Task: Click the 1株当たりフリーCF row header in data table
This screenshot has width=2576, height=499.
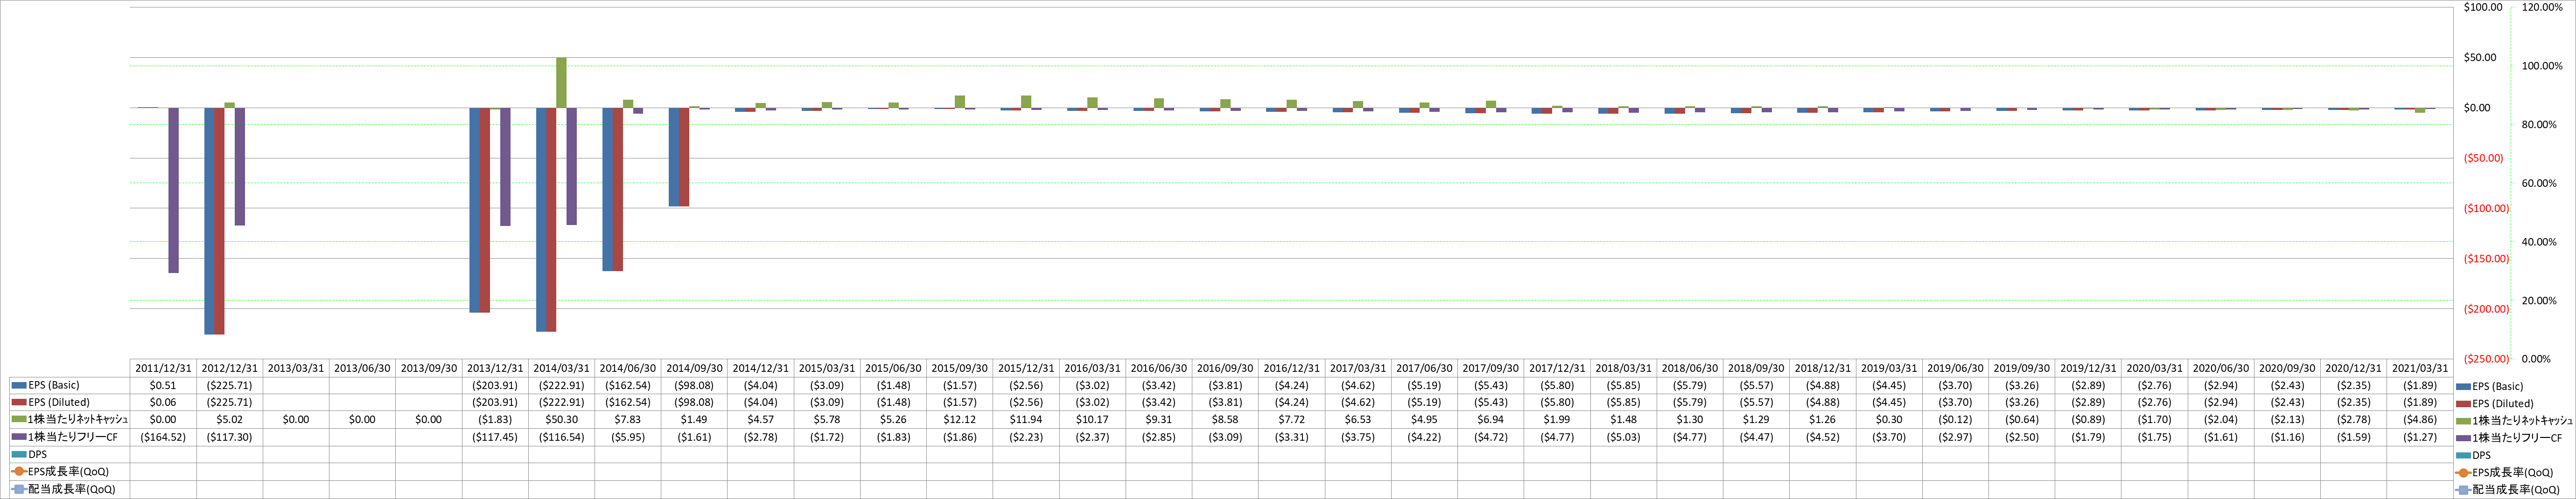Action: tap(65, 437)
